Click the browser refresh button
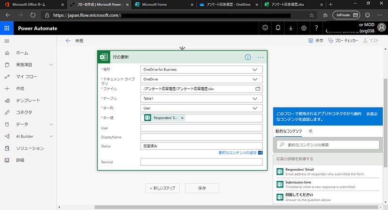 [x=32, y=15]
